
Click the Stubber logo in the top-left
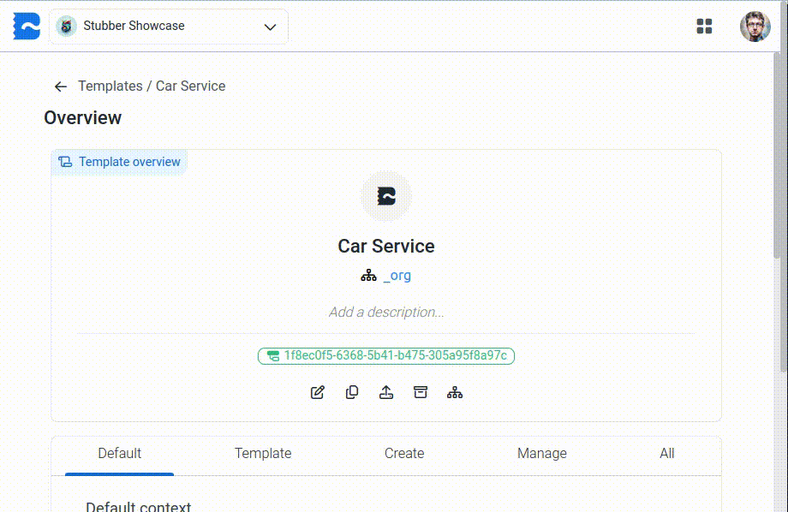click(x=27, y=27)
